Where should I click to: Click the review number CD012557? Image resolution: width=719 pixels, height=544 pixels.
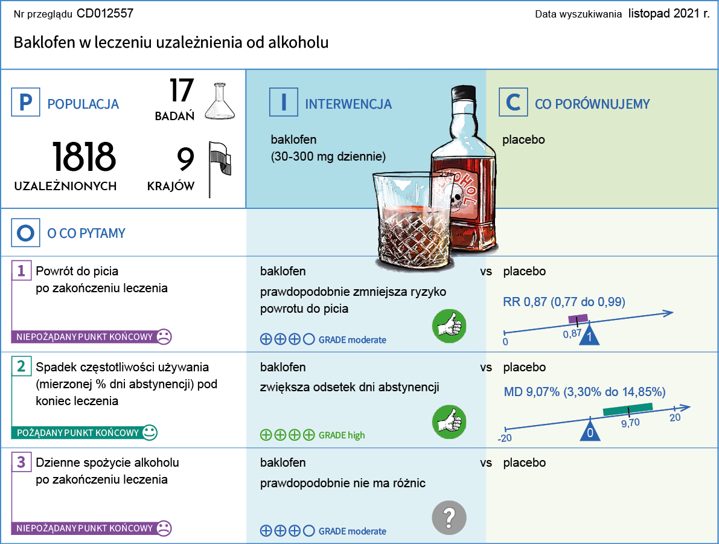105,13
